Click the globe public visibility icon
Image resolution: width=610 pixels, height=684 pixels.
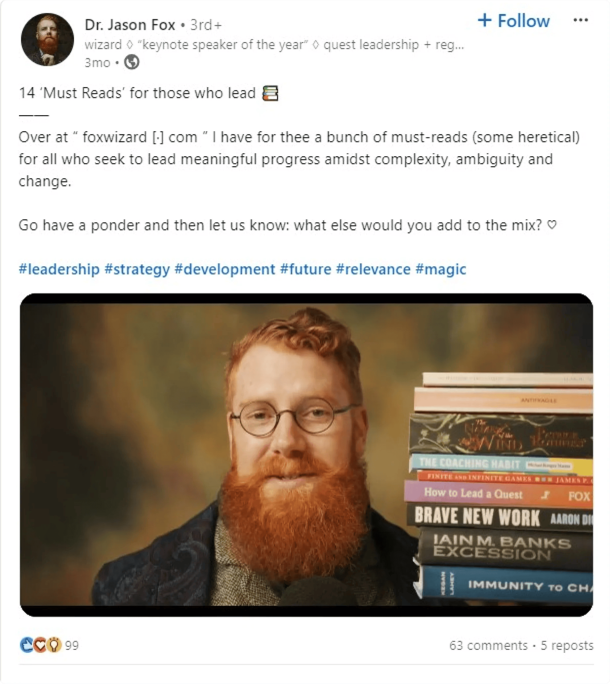pyautogui.click(x=132, y=62)
